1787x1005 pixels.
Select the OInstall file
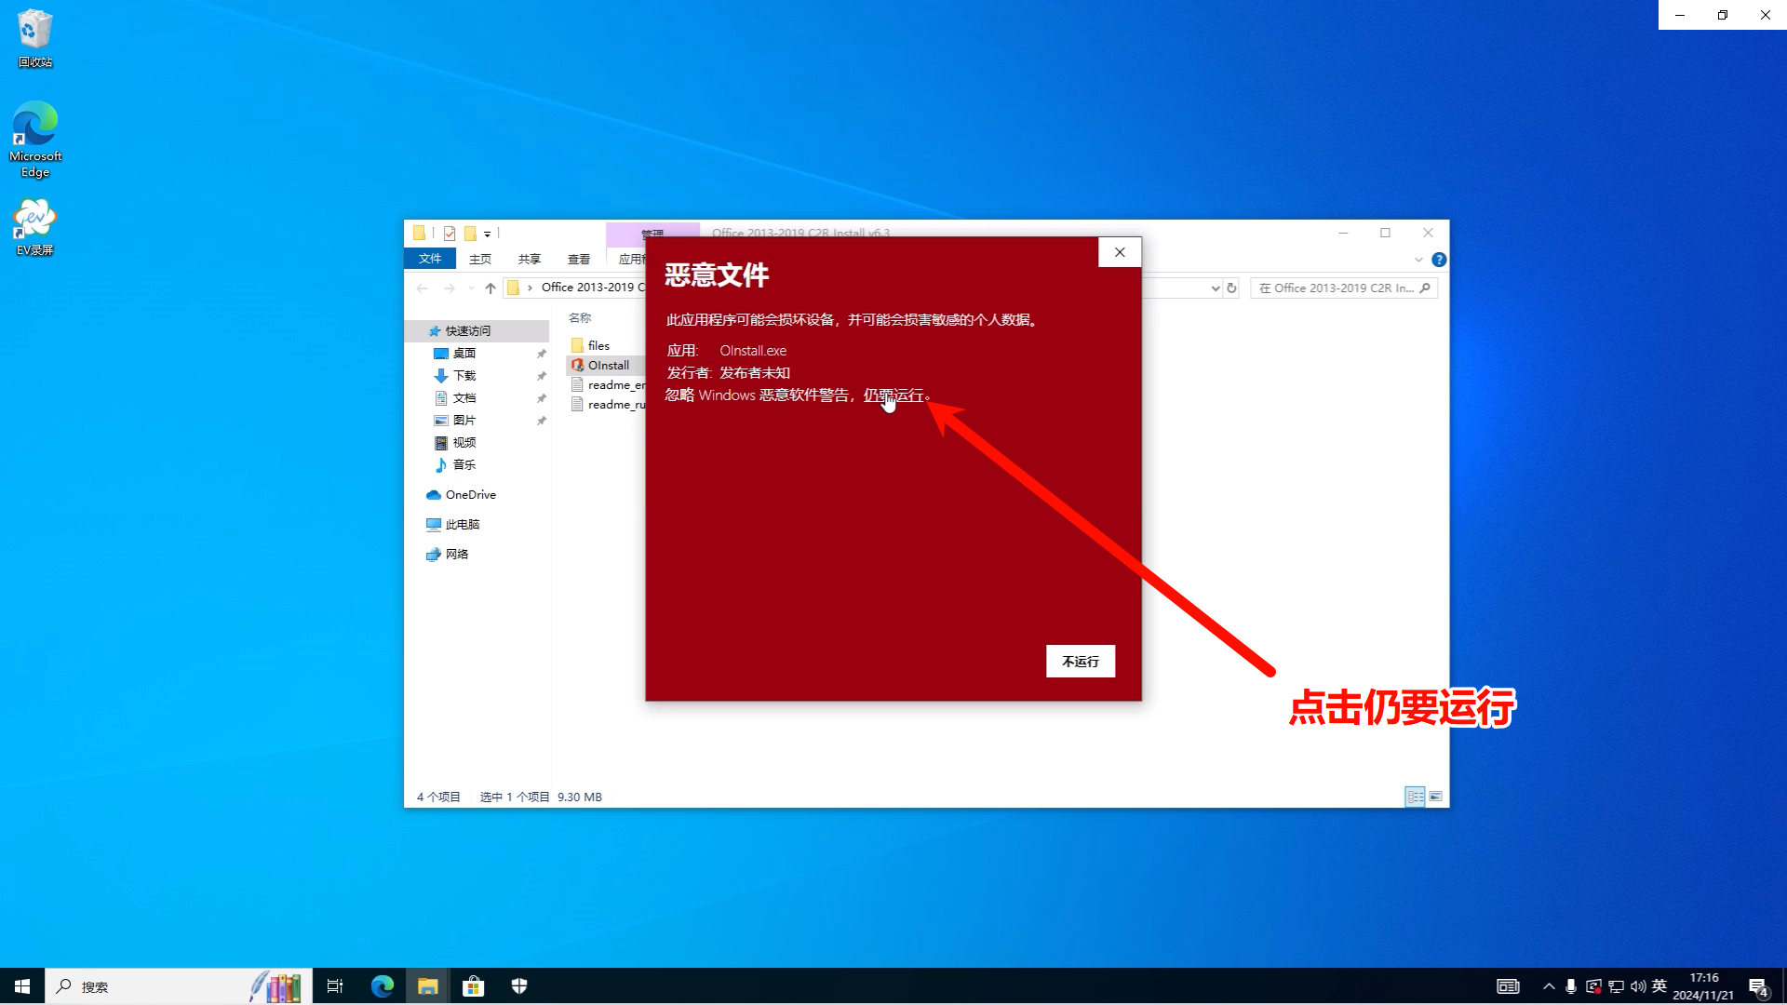click(x=608, y=365)
